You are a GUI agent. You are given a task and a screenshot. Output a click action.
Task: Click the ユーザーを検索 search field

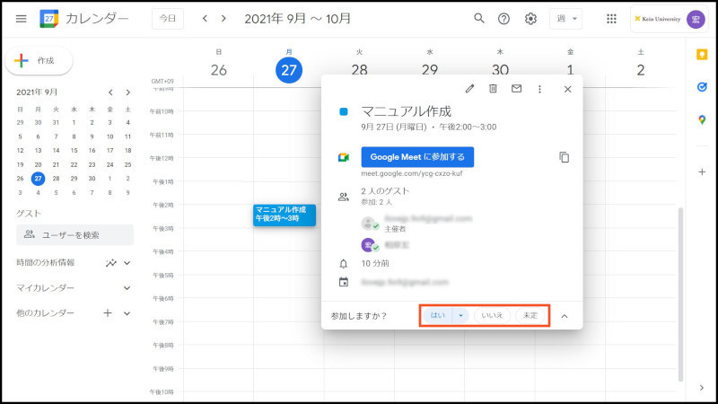pyautogui.click(x=74, y=234)
